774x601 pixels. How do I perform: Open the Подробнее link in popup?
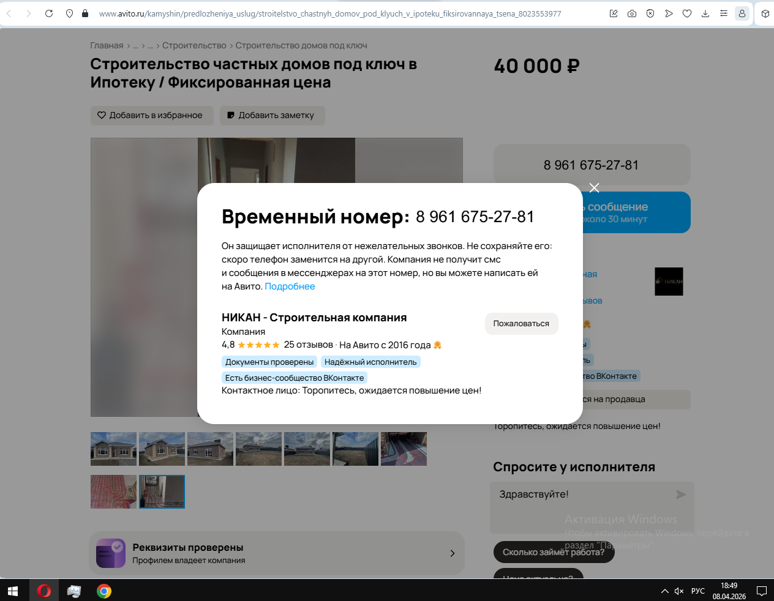pyautogui.click(x=290, y=286)
